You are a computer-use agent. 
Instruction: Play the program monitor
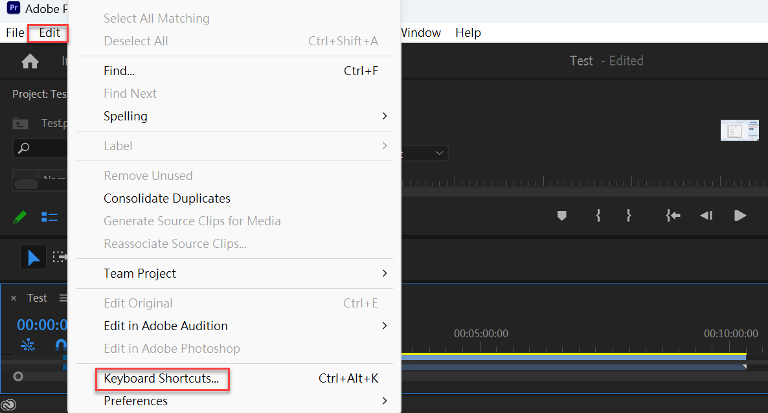[740, 216]
